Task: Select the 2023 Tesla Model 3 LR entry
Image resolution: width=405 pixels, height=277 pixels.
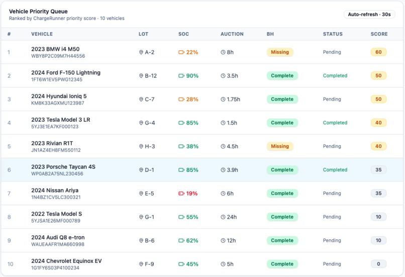Action: (x=202, y=123)
